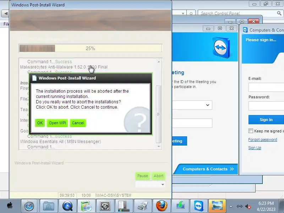Click the muted volume tray icon
284x213 pixels.
(248, 207)
